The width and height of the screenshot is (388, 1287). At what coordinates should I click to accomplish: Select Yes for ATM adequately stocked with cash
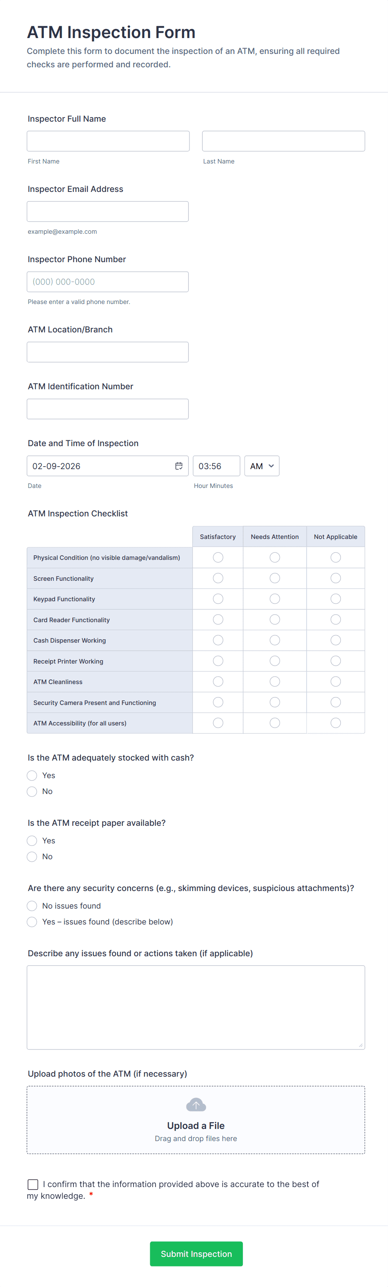point(32,775)
